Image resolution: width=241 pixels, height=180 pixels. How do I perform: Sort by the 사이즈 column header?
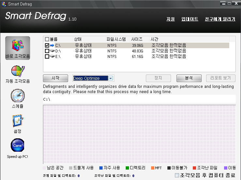140,39
